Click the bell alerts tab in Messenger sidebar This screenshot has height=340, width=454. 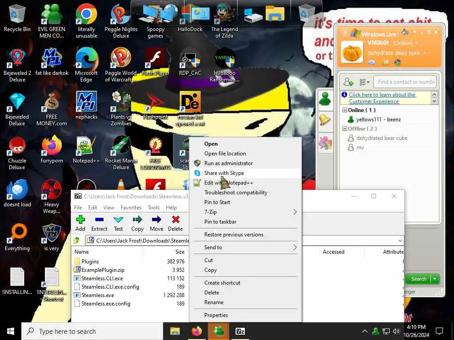click(325, 120)
